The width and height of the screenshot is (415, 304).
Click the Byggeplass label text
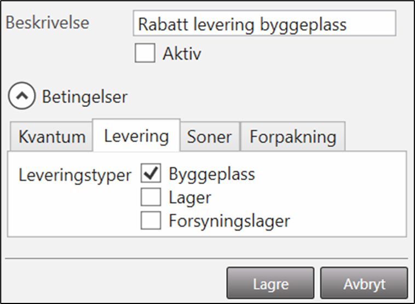click(x=211, y=175)
